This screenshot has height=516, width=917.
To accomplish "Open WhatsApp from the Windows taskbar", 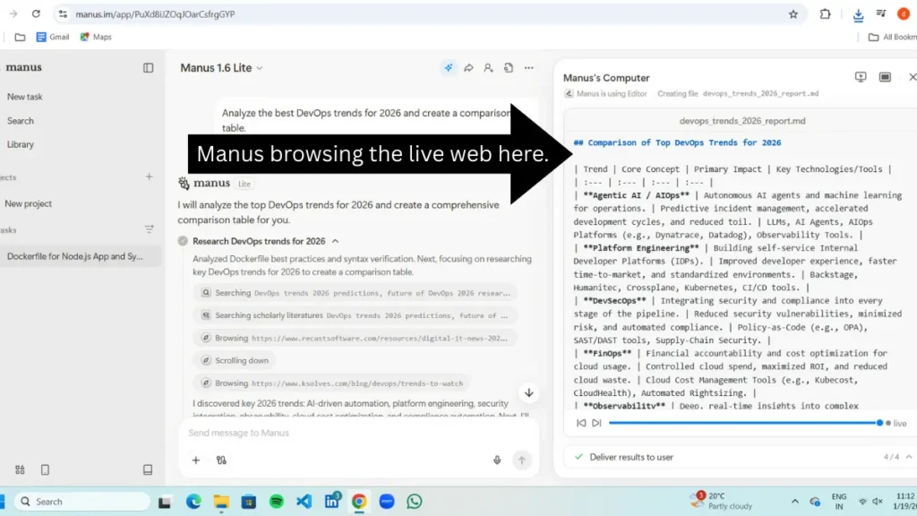I will pos(414,501).
